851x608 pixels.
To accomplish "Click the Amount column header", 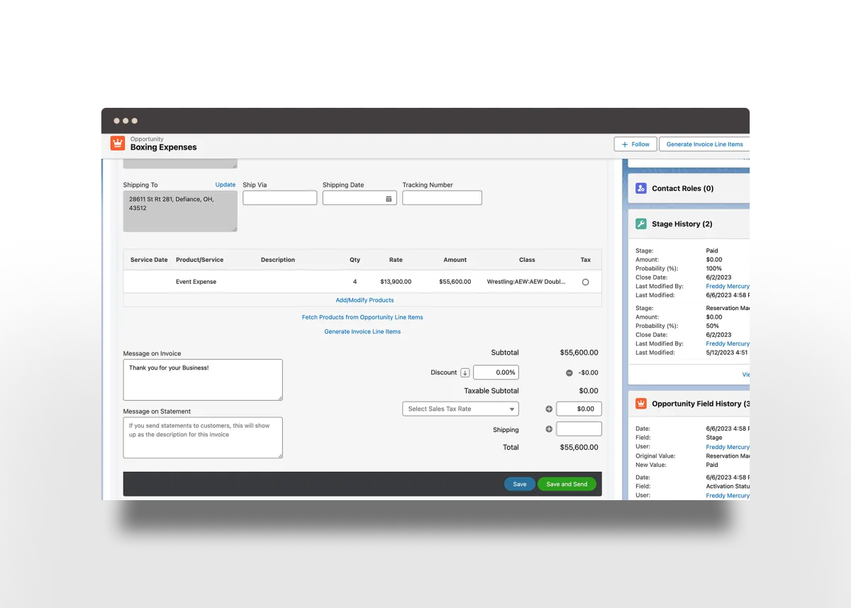I will click(x=455, y=260).
